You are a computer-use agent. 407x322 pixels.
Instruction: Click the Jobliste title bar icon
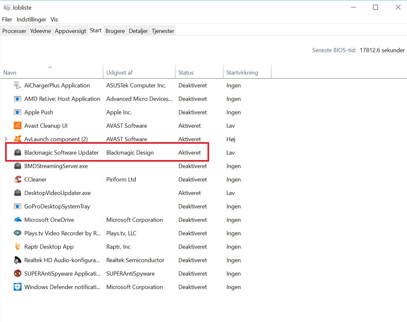pyautogui.click(x=7, y=7)
